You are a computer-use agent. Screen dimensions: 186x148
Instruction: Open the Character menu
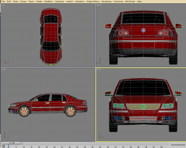60,1
